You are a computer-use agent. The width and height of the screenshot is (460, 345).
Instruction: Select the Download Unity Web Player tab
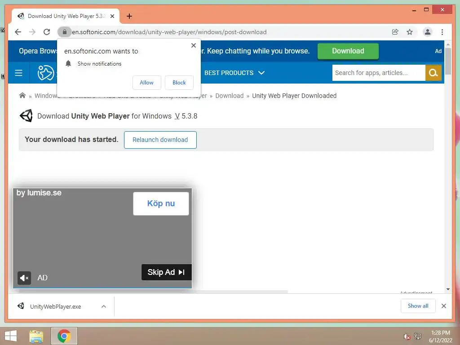66,16
